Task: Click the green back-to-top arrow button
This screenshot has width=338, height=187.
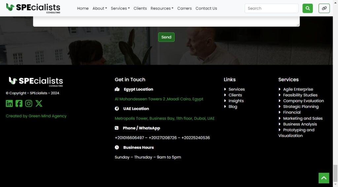Action: 324,178
